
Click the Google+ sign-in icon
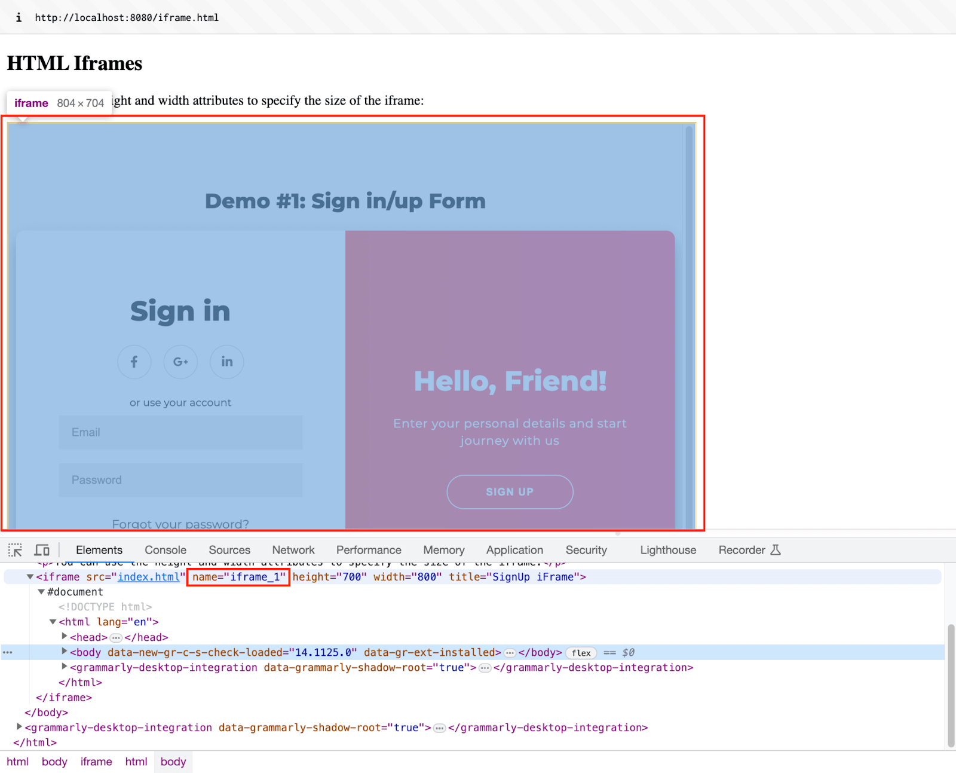coord(180,361)
